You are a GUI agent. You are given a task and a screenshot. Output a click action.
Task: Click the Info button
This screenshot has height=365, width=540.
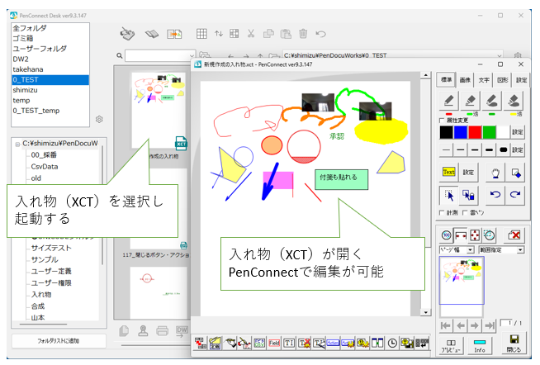click(x=480, y=344)
